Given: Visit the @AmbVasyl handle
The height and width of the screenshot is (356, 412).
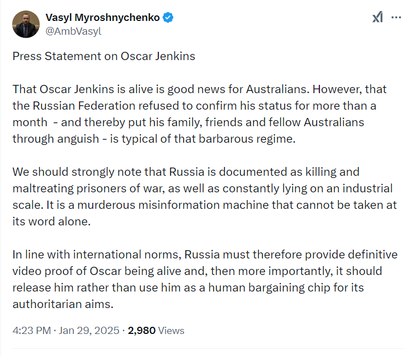Looking at the screenshot, I should (73, 31).
